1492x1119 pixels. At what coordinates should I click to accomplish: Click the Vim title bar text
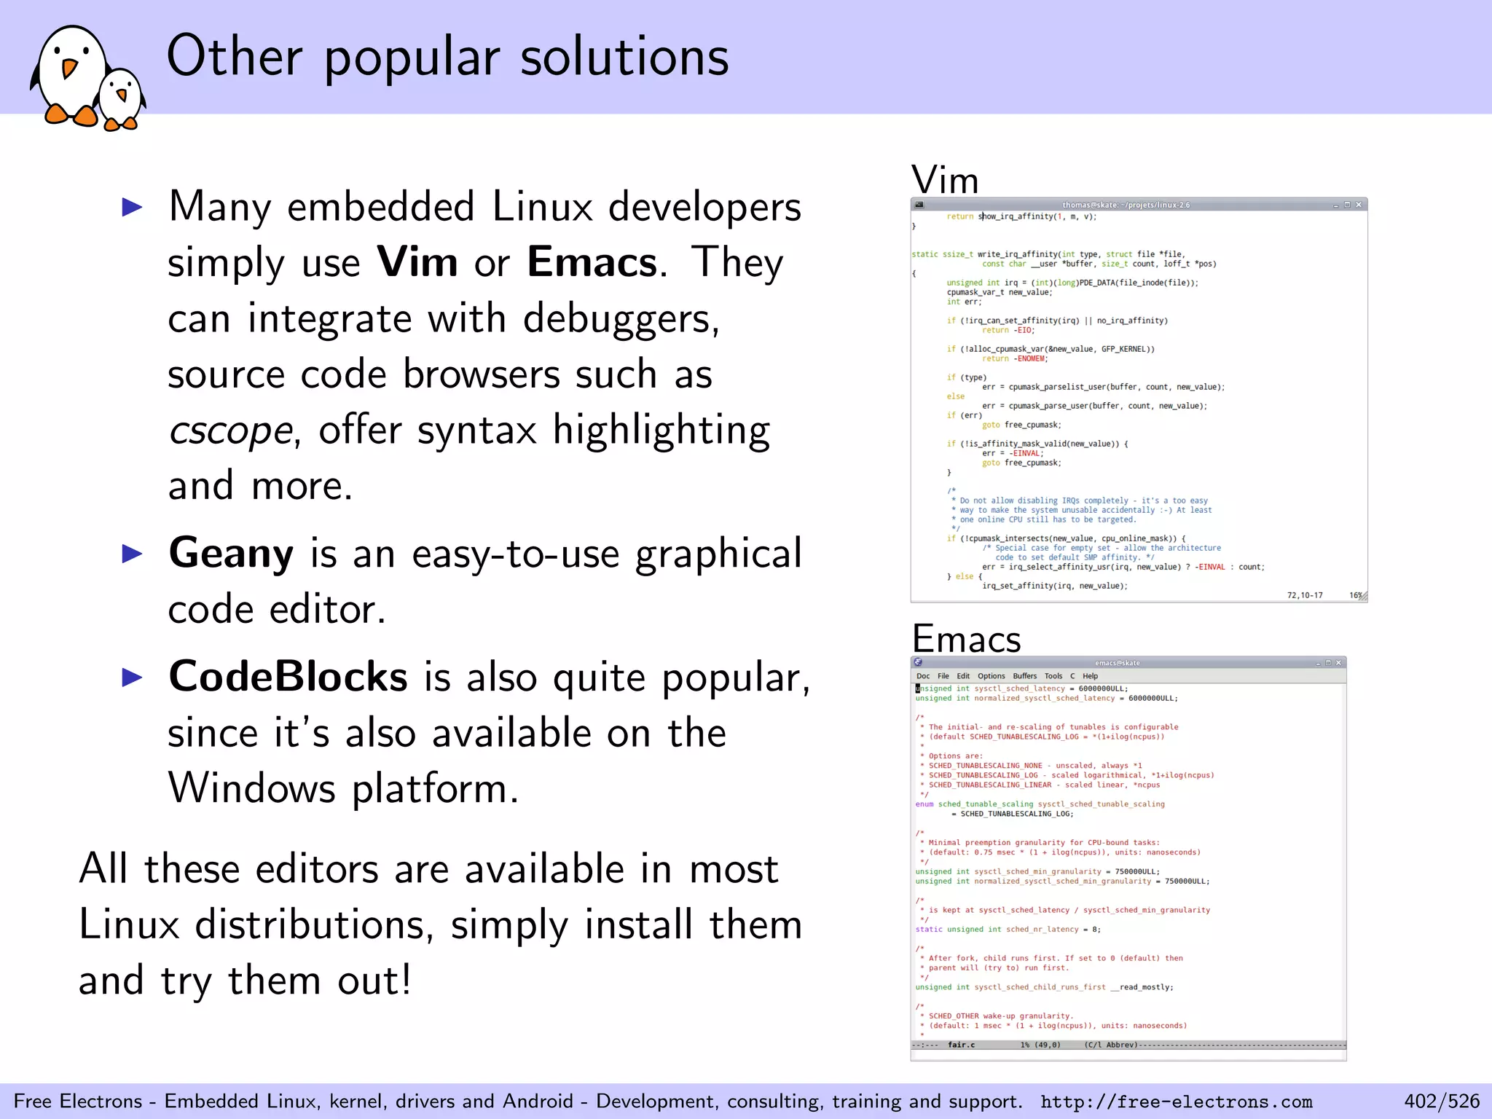pos(1126,205)
